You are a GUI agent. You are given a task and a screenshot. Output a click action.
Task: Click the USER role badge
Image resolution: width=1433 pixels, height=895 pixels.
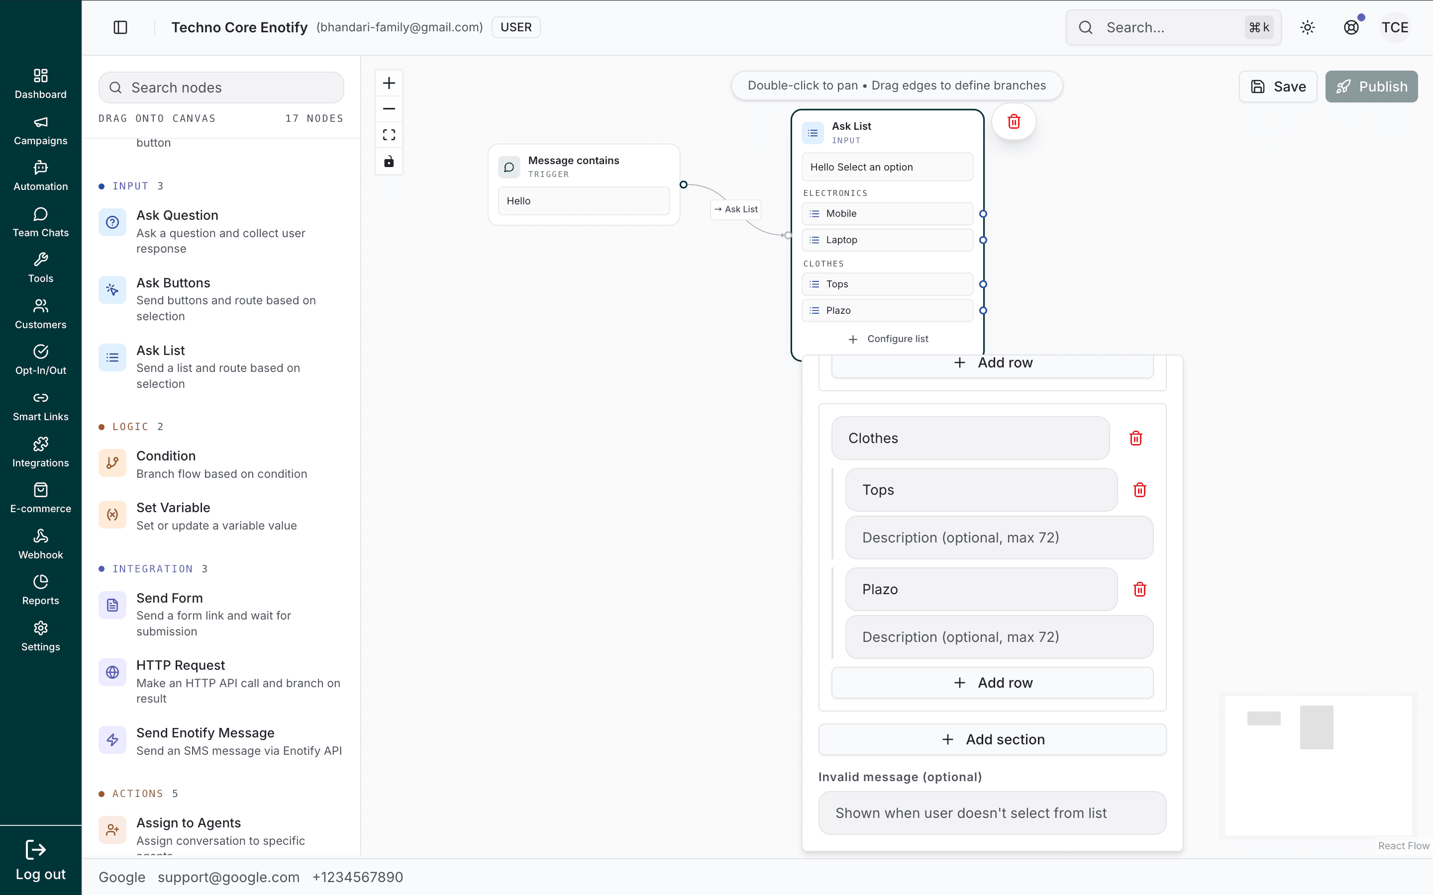pos(516,27)
